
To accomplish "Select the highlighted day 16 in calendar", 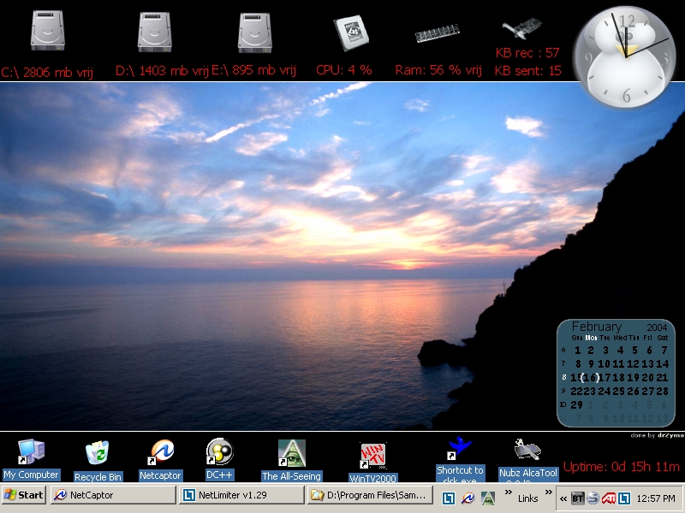I will tap(590, 378).
